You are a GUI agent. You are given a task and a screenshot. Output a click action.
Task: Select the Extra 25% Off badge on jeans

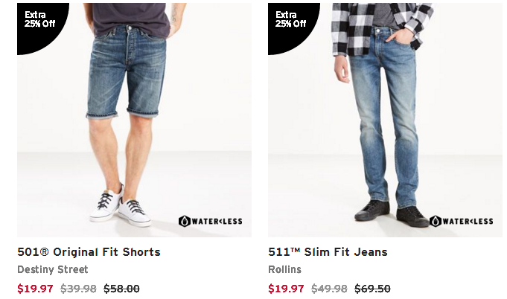coord(290,19)
